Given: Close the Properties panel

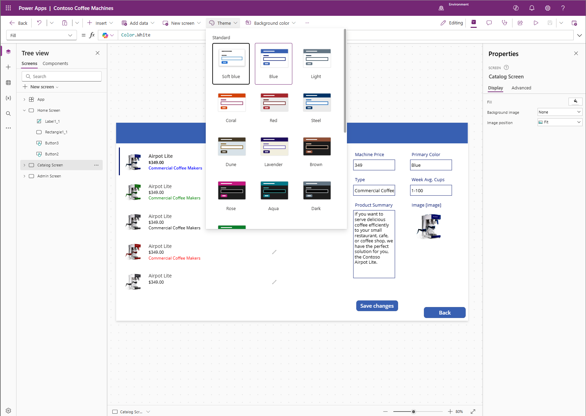Looking at the screenshot, I should point(576,53).
